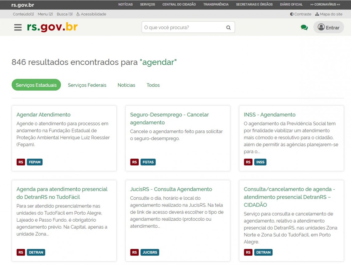Toggle Contraste high-contrast mode
This screenshot has width=351, height=265.
301,14
